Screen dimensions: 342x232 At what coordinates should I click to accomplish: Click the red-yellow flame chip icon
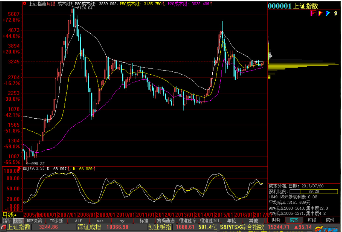point(320,13)
